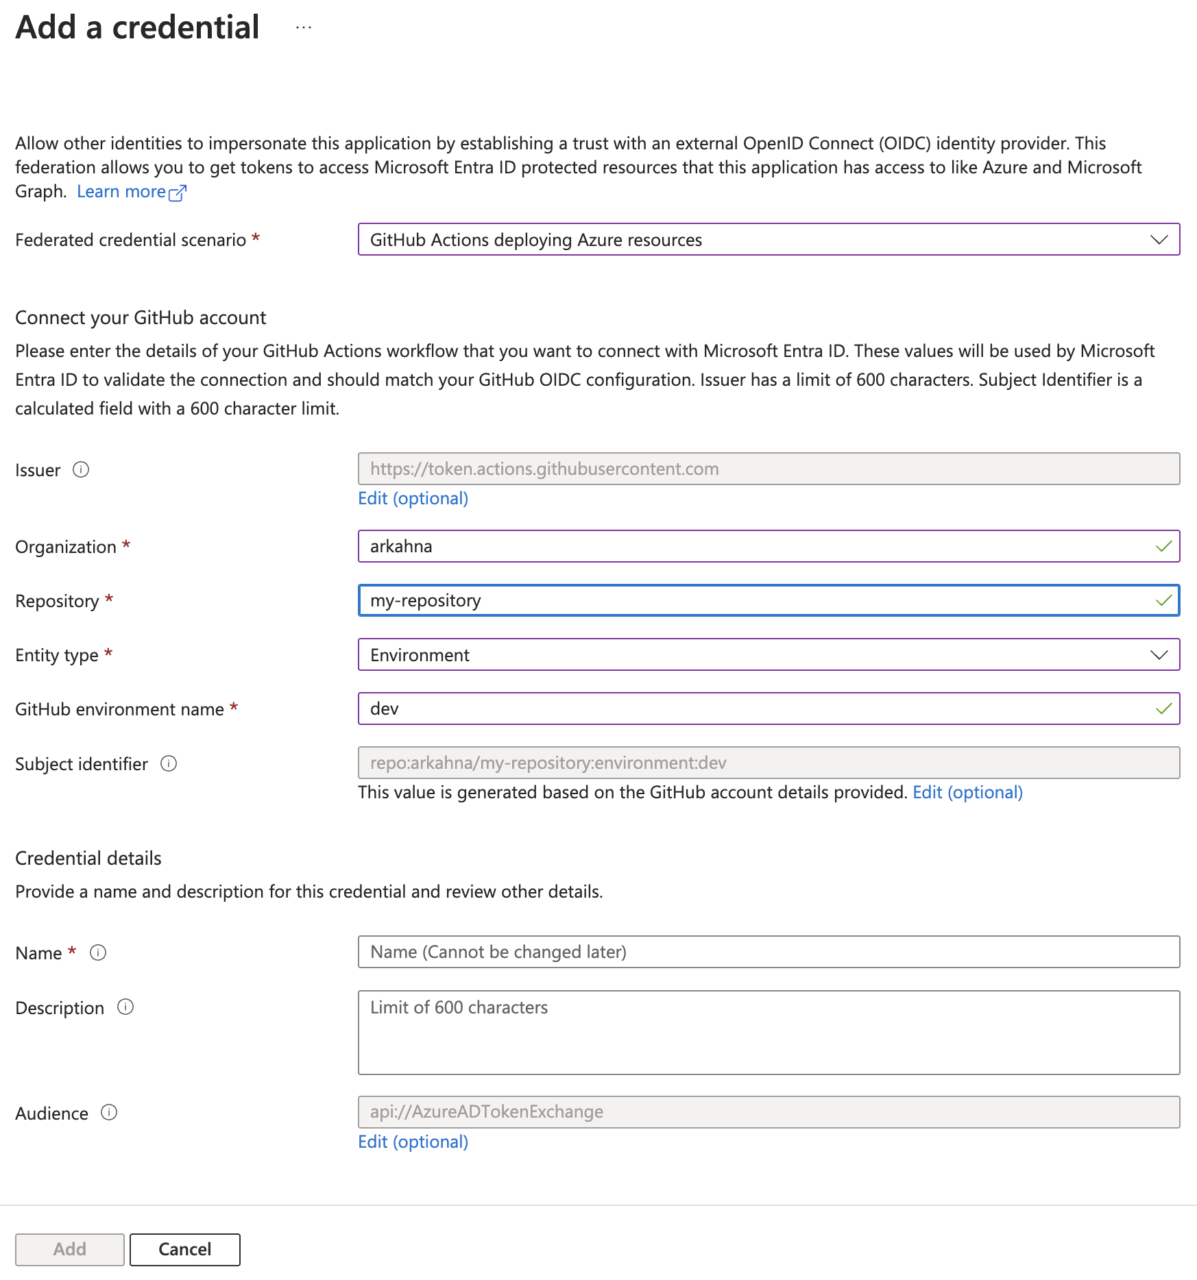This screenshot has width=1197, height=1280.
Task: Click the ellipsis beside Add a credential title
Action: pyautogui.click(x=302, y=27)
